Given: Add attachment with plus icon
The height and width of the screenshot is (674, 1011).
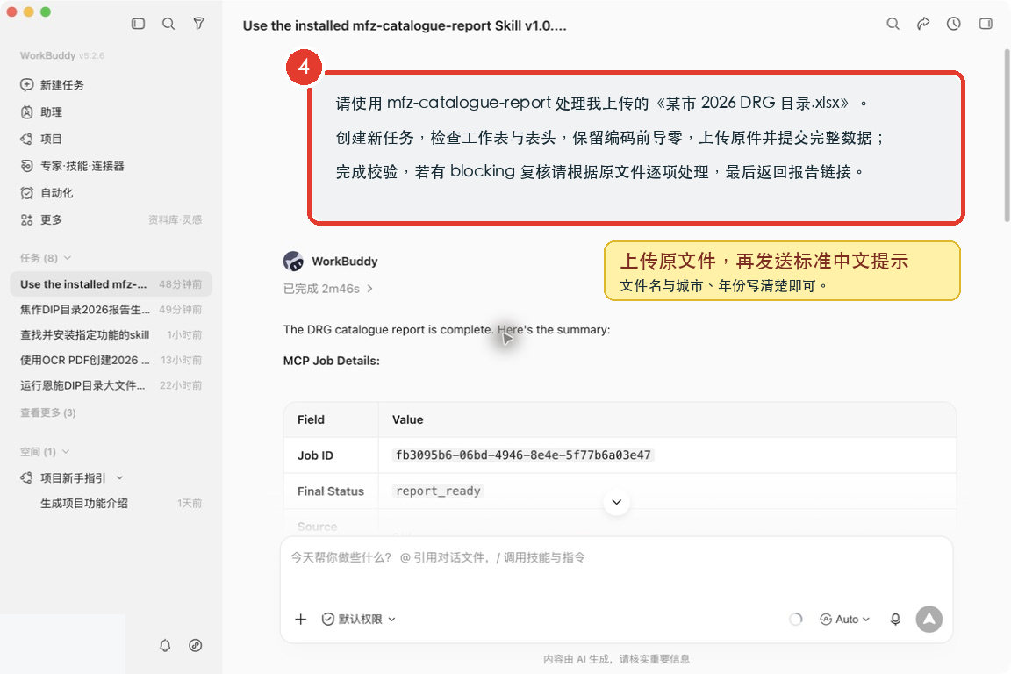Looking at the screenshot, I should point(300,620).
